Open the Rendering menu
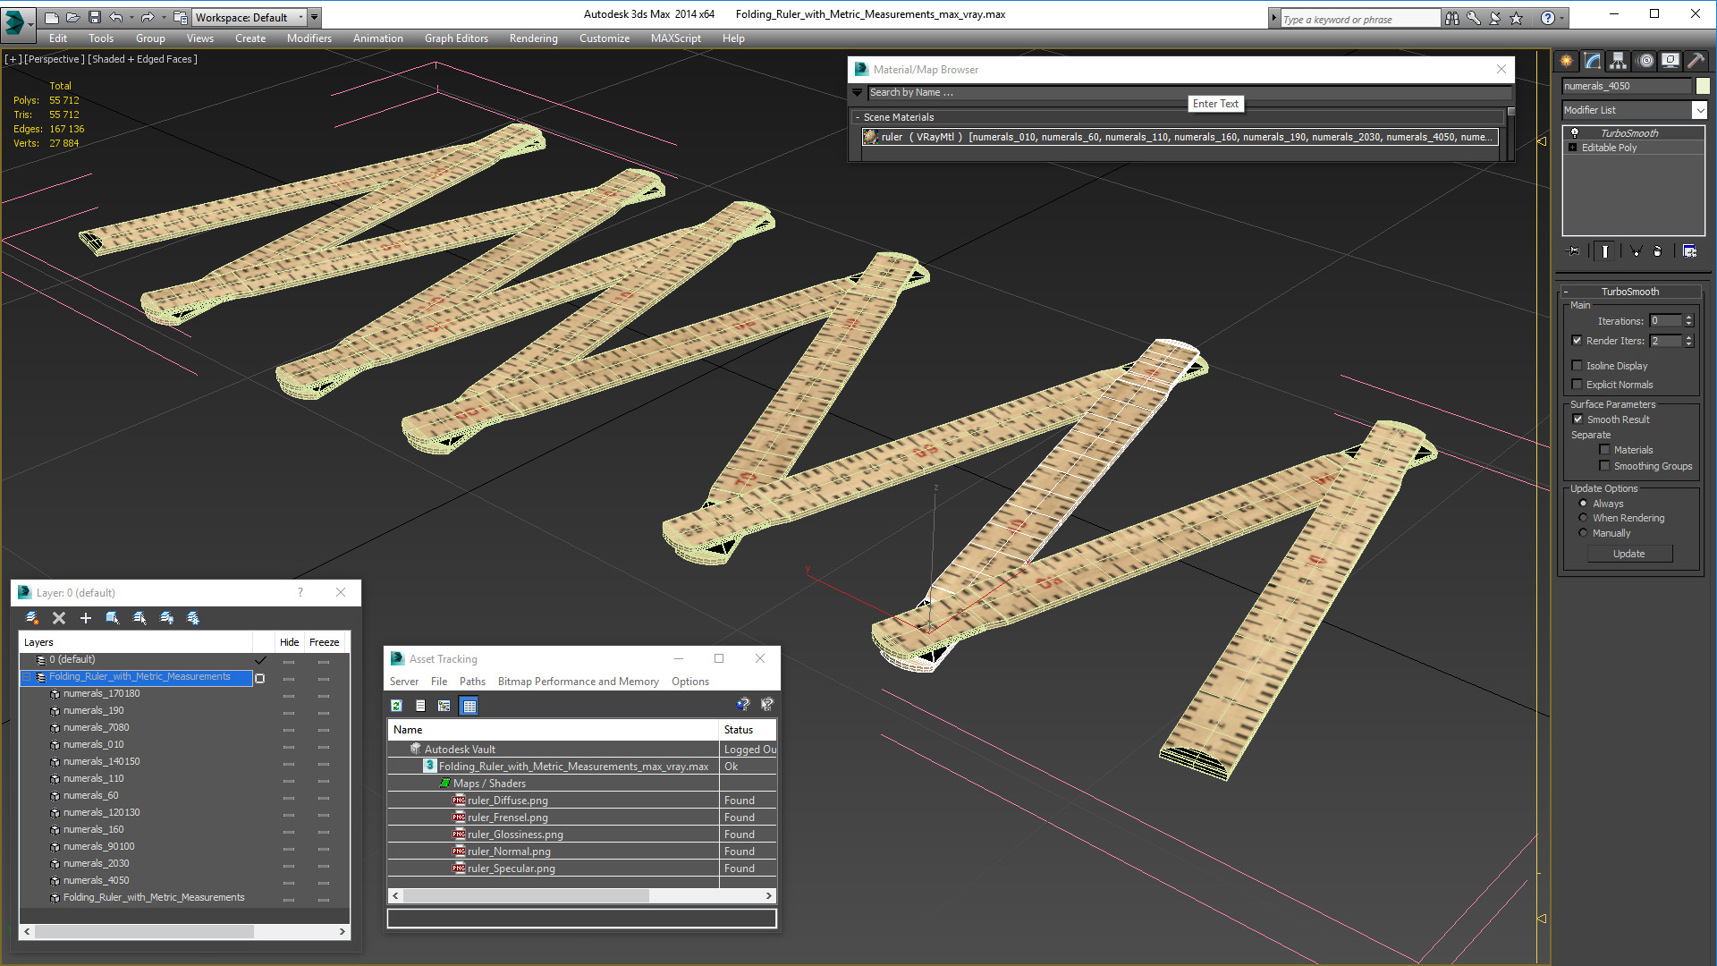The image size is (1717, 966). pos(533,38)
